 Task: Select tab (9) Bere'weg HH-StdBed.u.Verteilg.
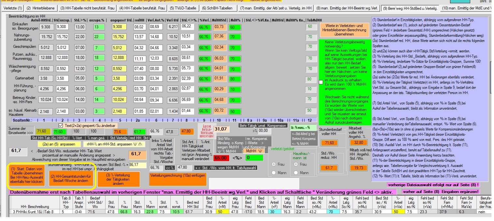(410, 8)
